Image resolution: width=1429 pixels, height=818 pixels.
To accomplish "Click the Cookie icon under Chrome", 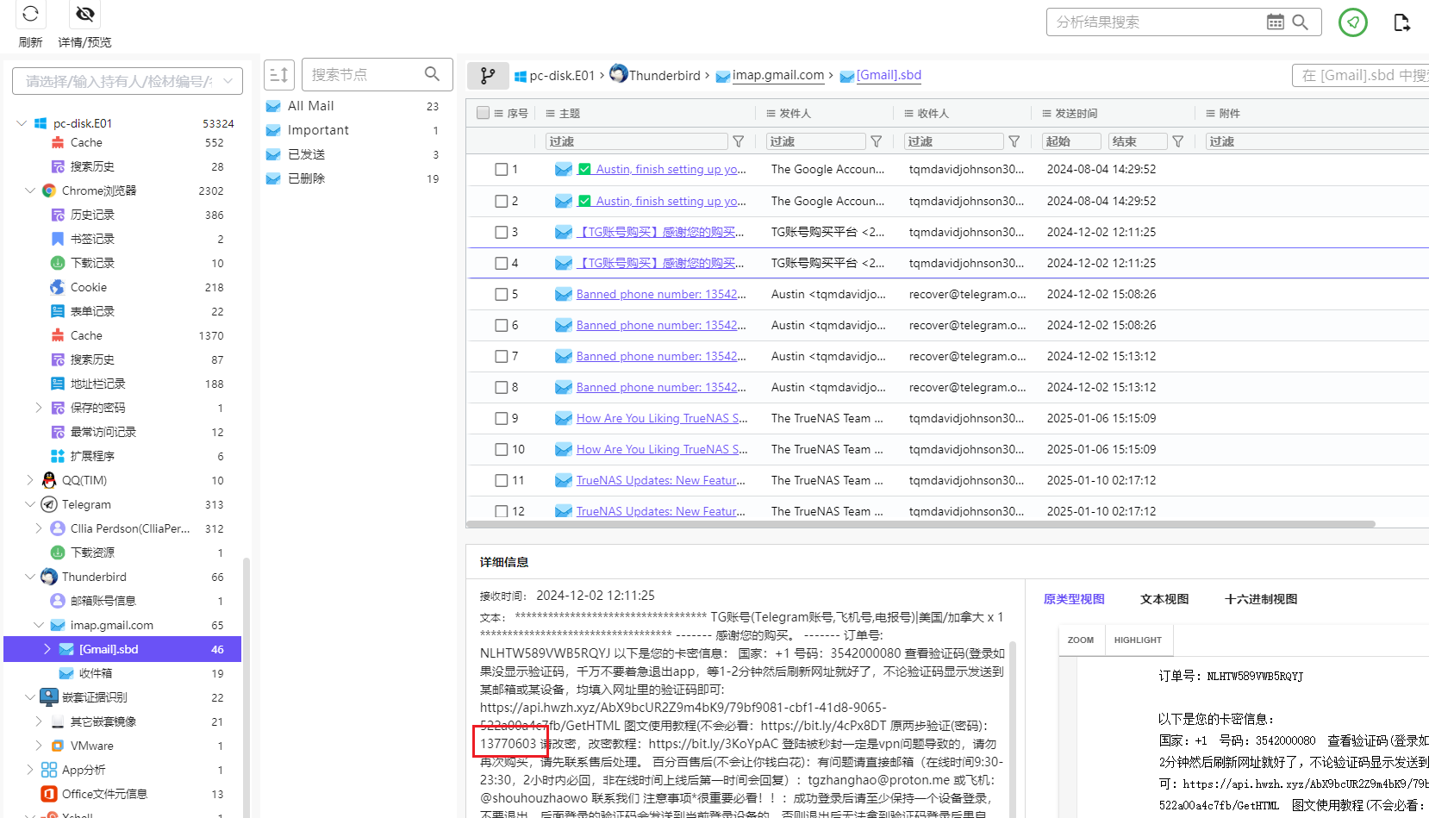I will click(58, 287).
